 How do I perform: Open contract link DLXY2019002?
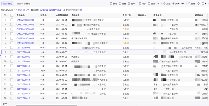pyautogui.click(x=23, y=48)
